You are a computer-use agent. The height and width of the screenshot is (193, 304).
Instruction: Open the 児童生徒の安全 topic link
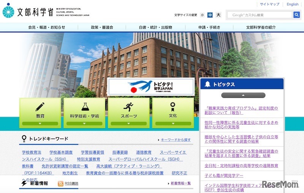point(241,153)
